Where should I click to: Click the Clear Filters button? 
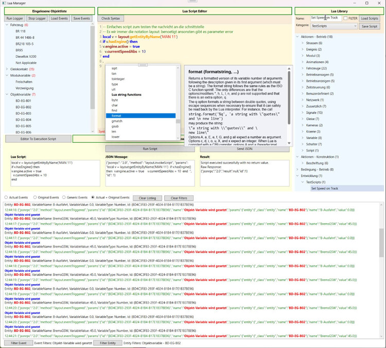pos(179,198)
